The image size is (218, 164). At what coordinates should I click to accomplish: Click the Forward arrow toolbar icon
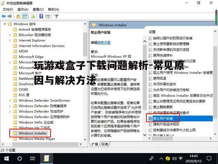[10, 16]
